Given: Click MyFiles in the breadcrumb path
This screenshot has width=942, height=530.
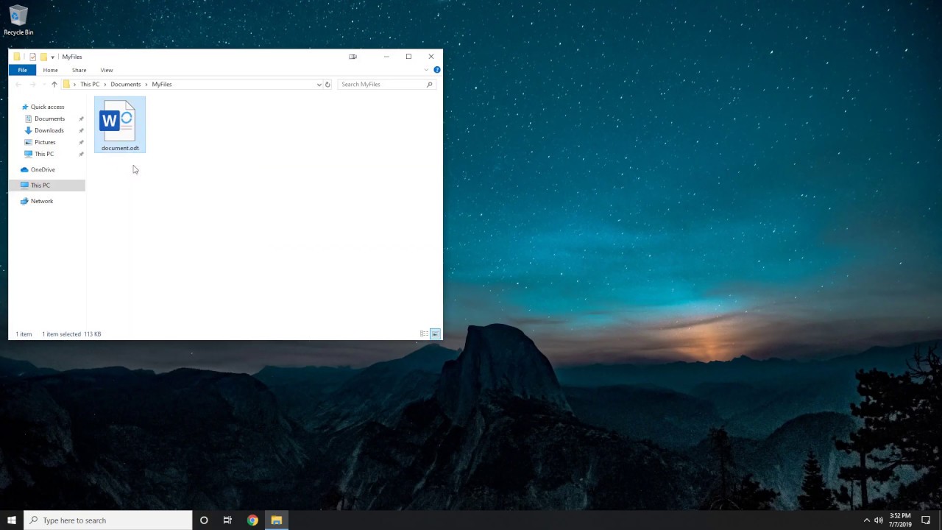Looking at the screenshot, I should click(162, 85).
